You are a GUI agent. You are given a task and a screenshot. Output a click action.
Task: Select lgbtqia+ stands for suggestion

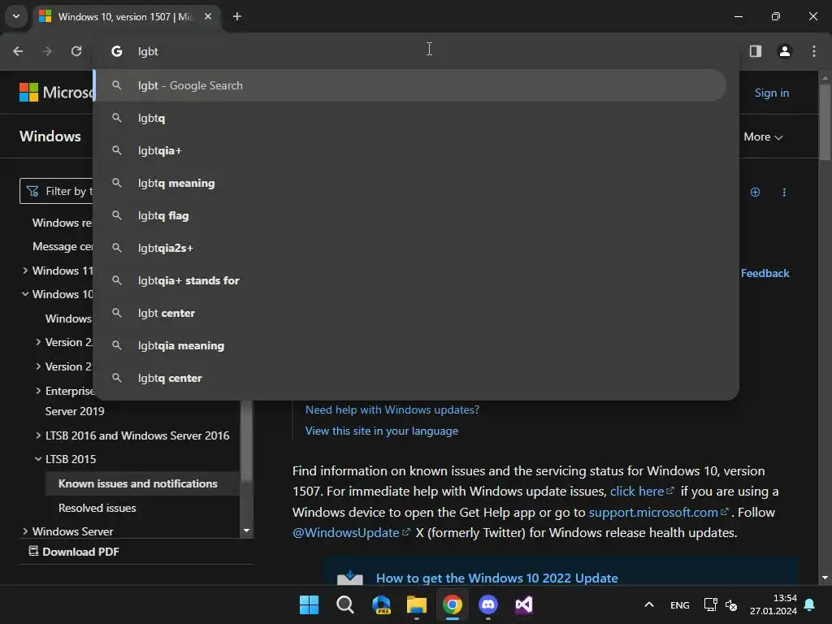tap(410, 280)
